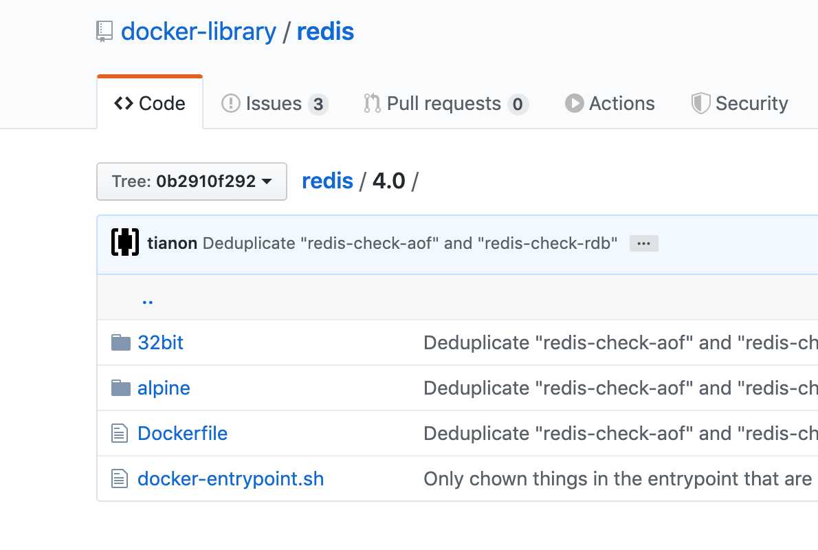This screenshot has width=818, height=550.
Task: Click the Issues count badge 3
Action: tap(318, 104)
